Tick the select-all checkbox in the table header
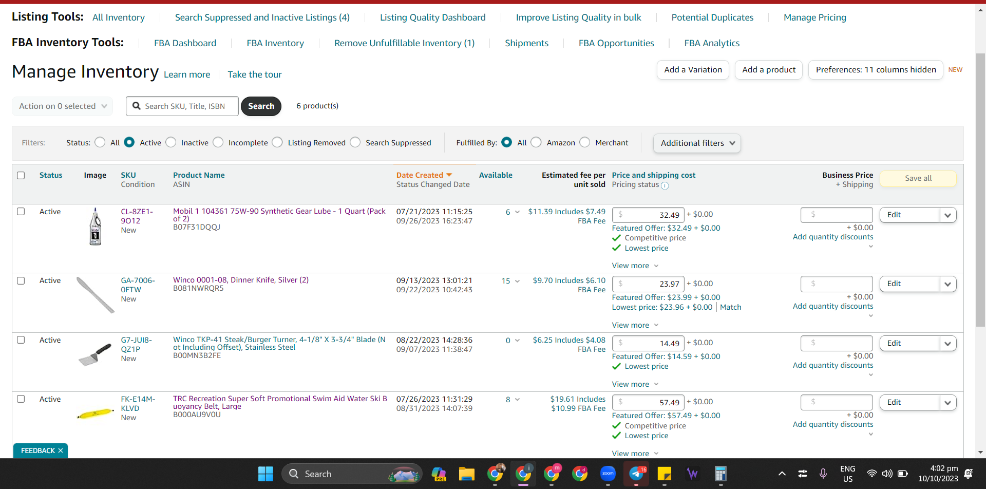The width and height of the screenshot is (986, 489). (x=21, y=175)
